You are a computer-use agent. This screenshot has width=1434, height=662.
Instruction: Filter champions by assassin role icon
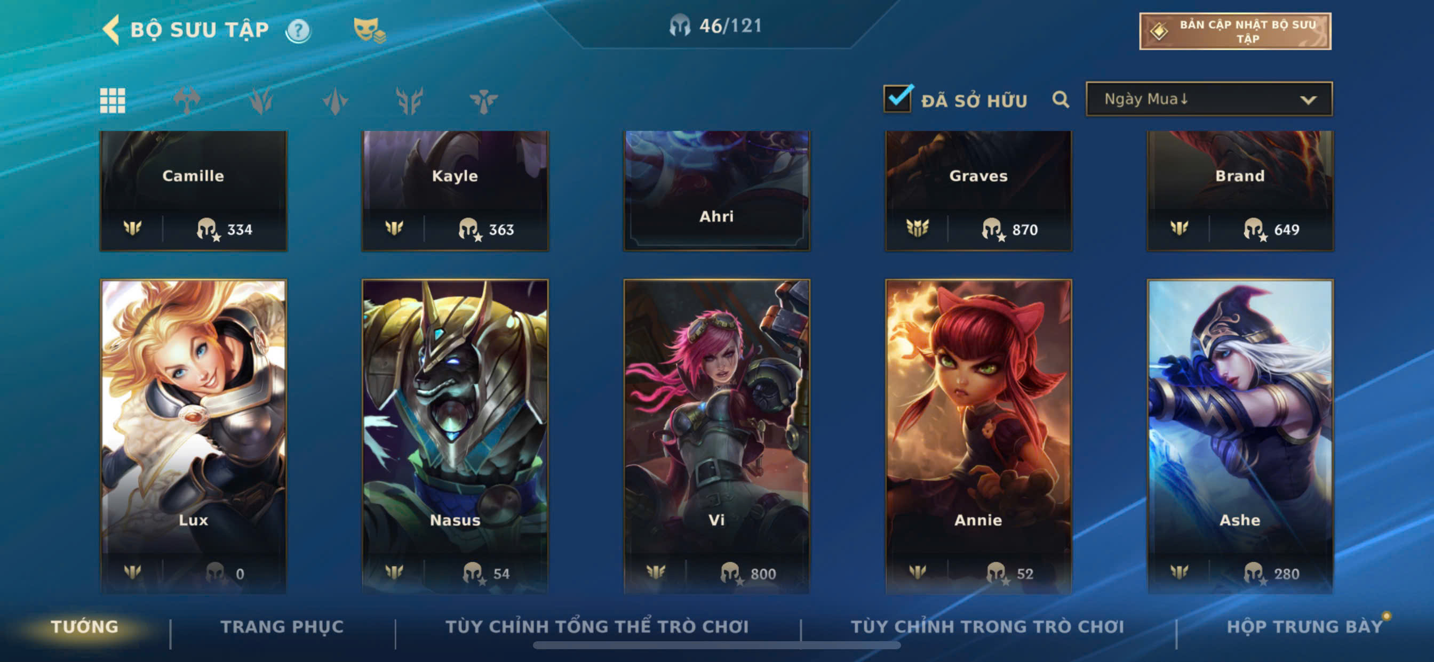(x=261, y=101)
